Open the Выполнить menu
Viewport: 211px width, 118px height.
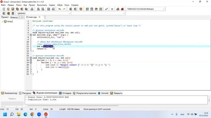click(42, 5)
